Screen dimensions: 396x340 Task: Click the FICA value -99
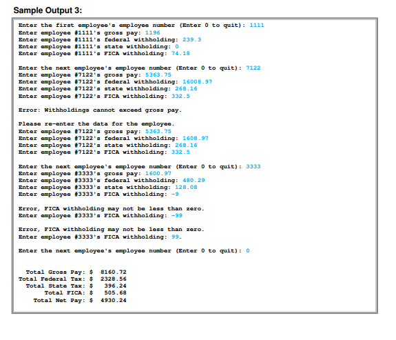pyautogui.click(x=177, y=216)
